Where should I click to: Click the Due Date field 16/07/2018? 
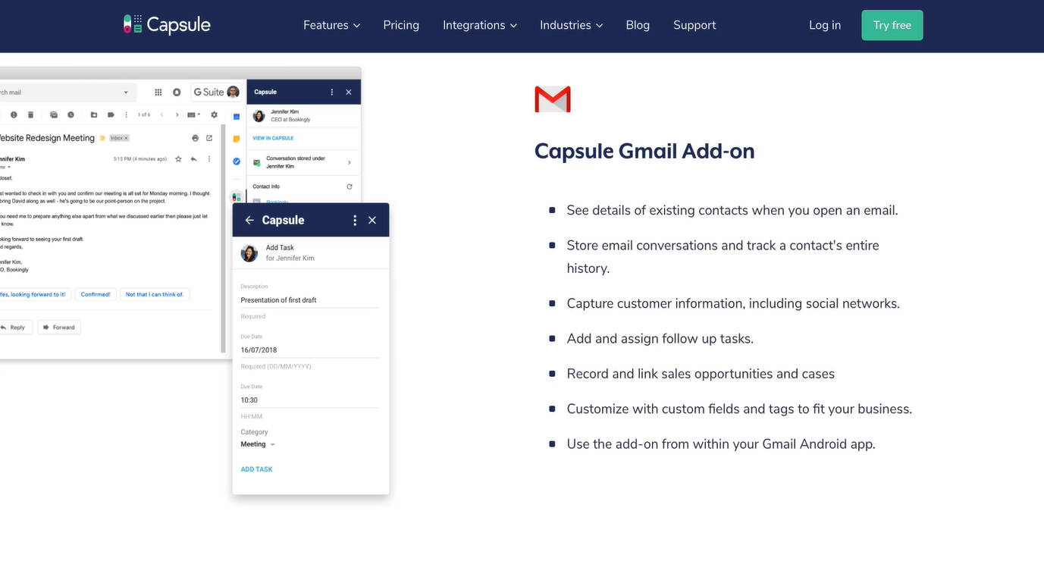coord(310,350)
